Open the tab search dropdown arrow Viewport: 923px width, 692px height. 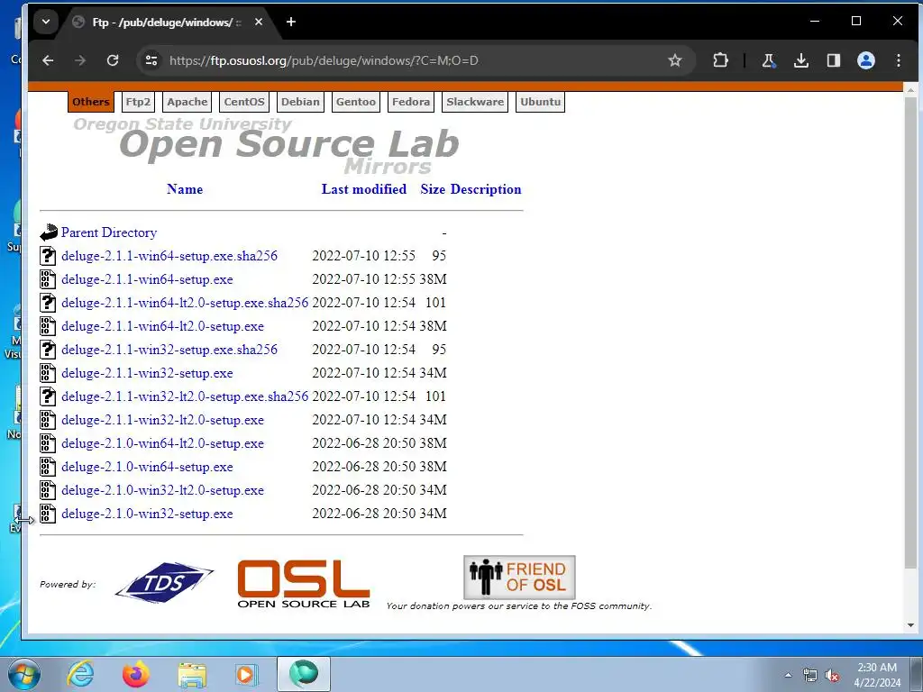tap(46, 23)
